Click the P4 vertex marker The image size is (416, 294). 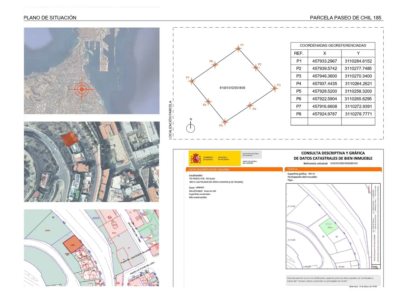(x=250, y=105)
